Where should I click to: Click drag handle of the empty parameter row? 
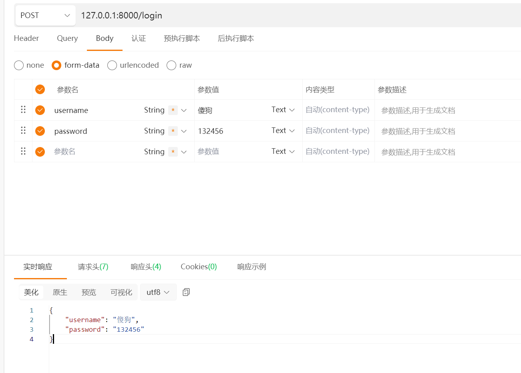click(23, 151)
